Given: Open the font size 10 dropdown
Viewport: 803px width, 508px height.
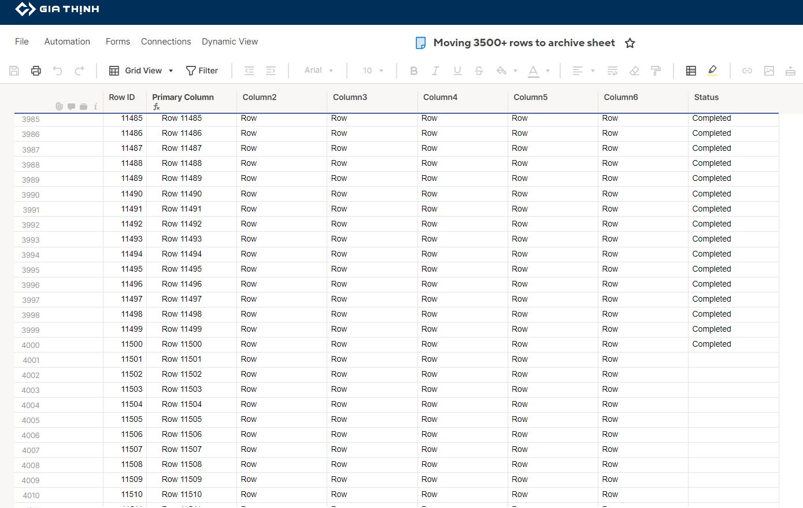Looking at the screenshot, I should 373,71.
